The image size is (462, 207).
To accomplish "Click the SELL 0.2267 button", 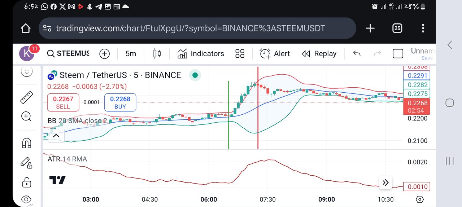I will tap(63, 102).
